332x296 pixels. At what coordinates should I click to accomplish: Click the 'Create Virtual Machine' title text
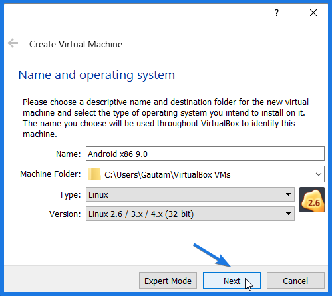pos(76,44)
